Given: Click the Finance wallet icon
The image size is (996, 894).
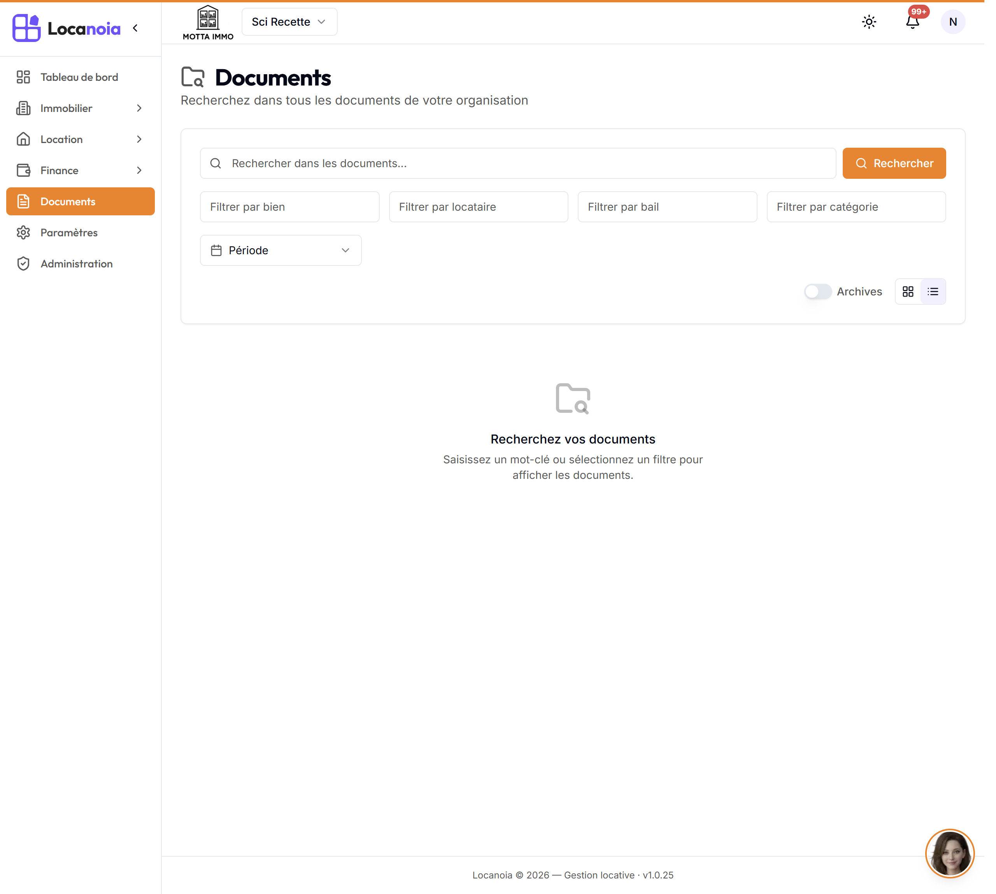Looking at the screenshot, I should click(x=23, y=171).
